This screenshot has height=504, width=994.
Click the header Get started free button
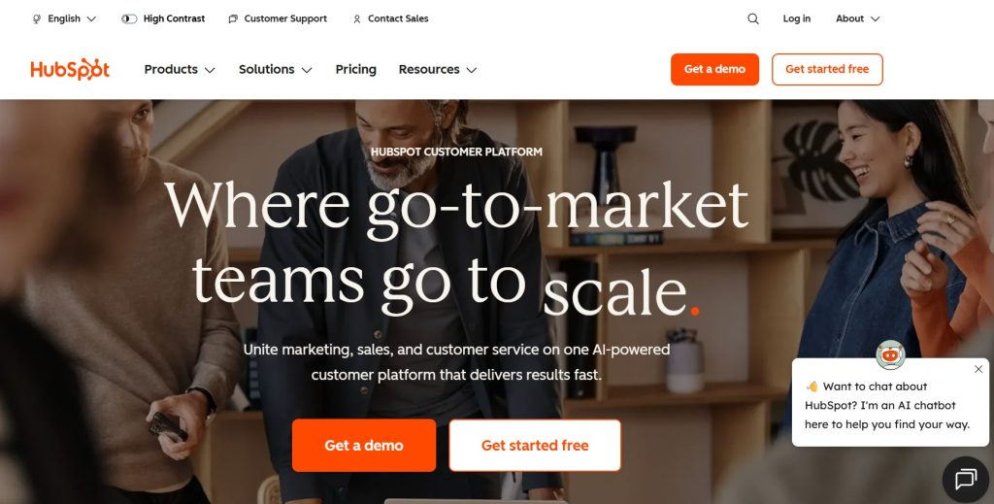pyautogui.click(x=827, y=69)
